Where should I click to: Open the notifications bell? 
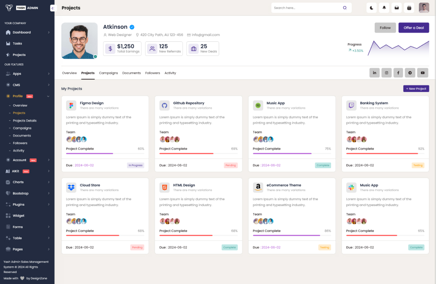(x=384, y=8)
